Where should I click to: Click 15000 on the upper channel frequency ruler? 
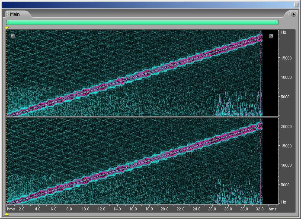[286, 58]
